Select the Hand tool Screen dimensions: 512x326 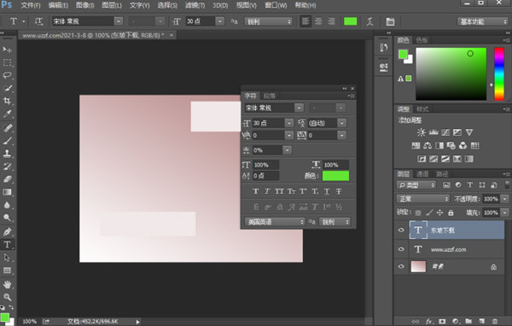click(x=7, y=284)
